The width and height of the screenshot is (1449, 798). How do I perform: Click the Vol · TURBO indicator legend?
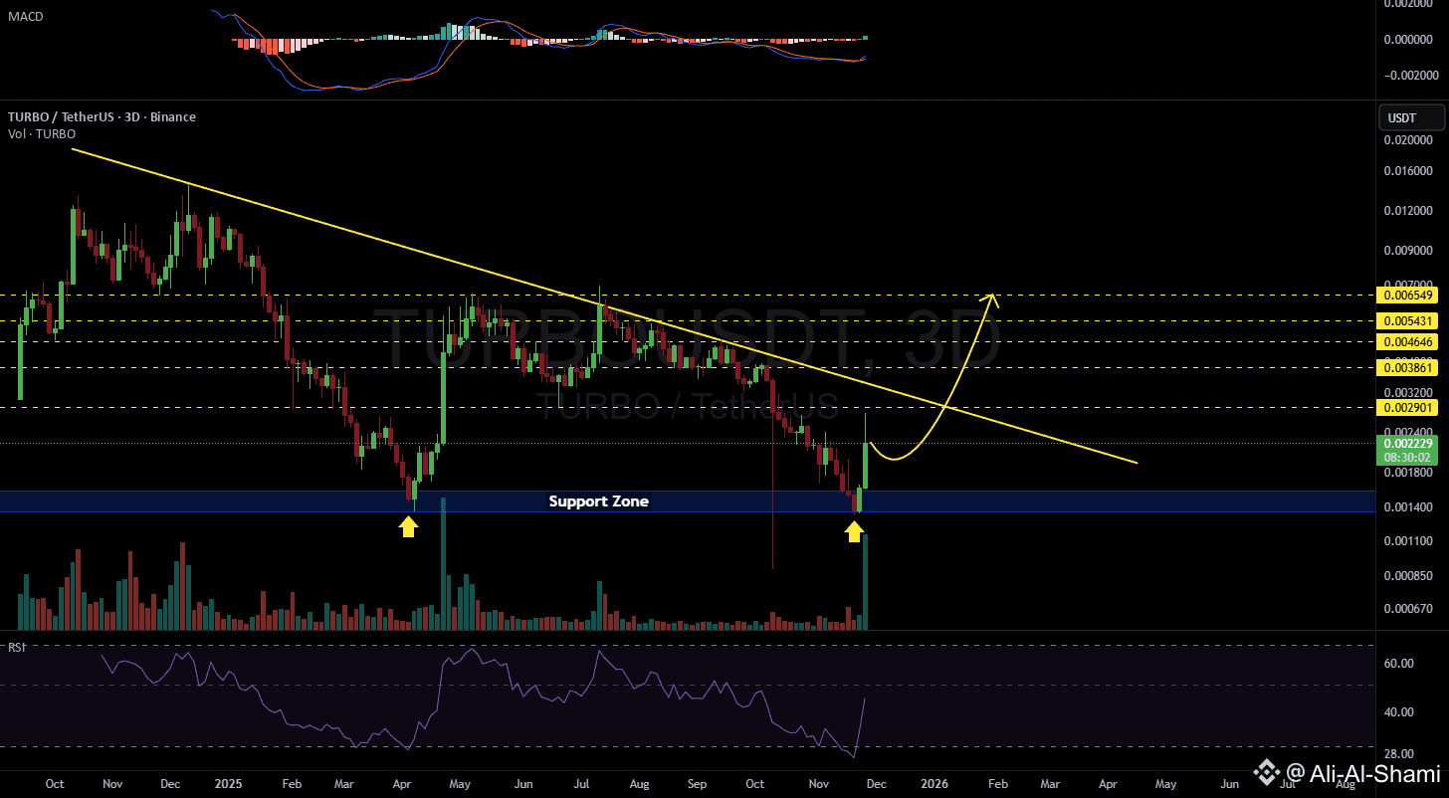(x=40, y=133)
